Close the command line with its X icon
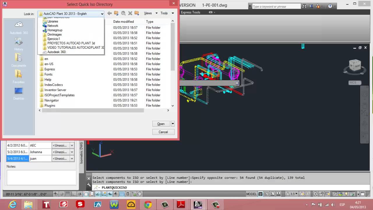373x210 pixels. click(89, 178)
